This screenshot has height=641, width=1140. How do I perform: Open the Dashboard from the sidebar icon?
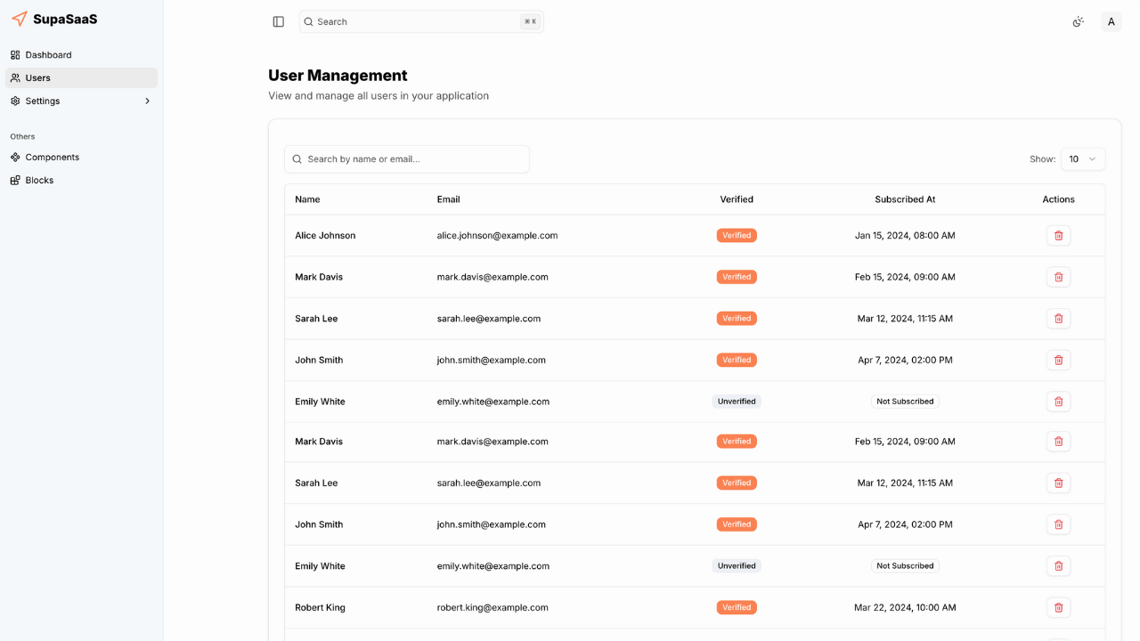(14, 54)
